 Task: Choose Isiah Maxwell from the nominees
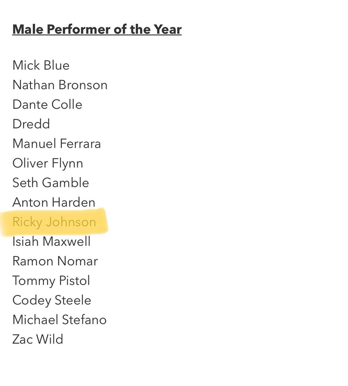pyautogui.click(x=52, y=242)
